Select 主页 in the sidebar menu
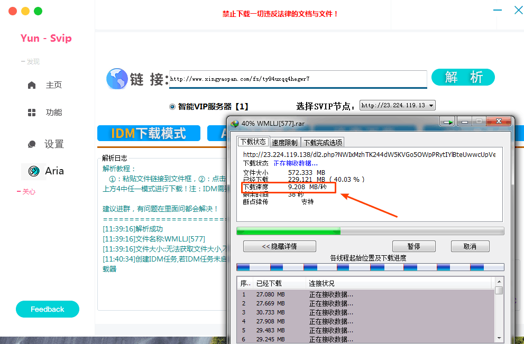This screenshot has height=344, width=524. pos(54,85)
